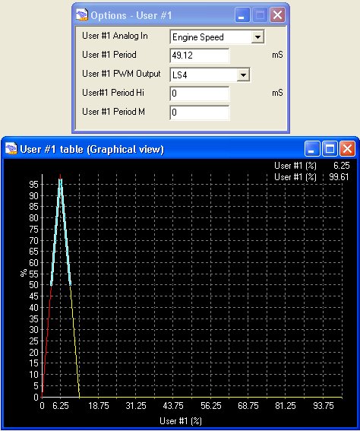Select the Engine Speed combo box
This screenshot has height=431, width=360.
[x=217, y=36]
